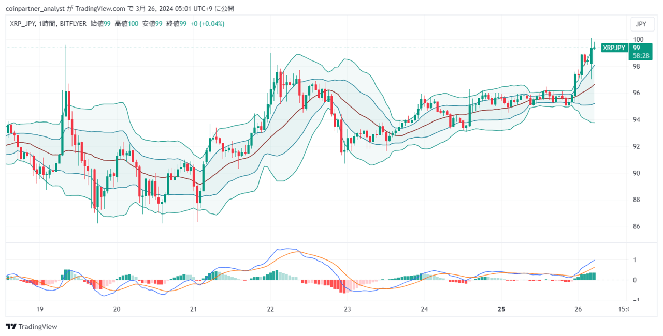663x336 pixels.
Task: Click the 高値100 high value in legend
Action: [x=126, y=24]
